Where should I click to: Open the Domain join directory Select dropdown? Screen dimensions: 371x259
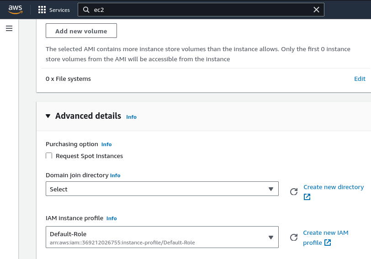162,189
